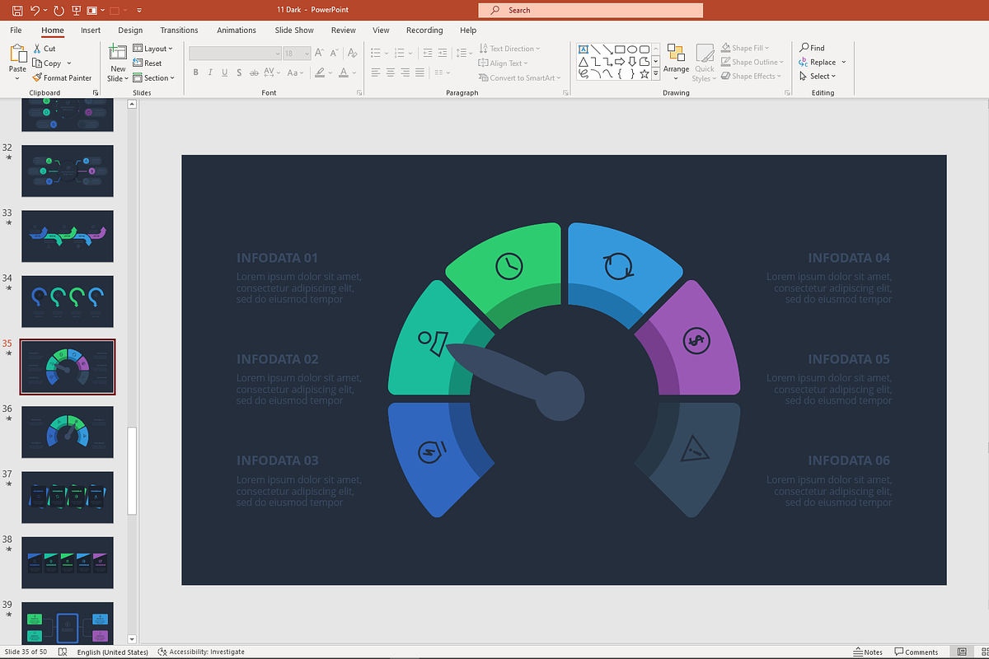Add a New Slide
Image resolution: width=989 pixels, height=659 pixels.
[x=118, y=63]
